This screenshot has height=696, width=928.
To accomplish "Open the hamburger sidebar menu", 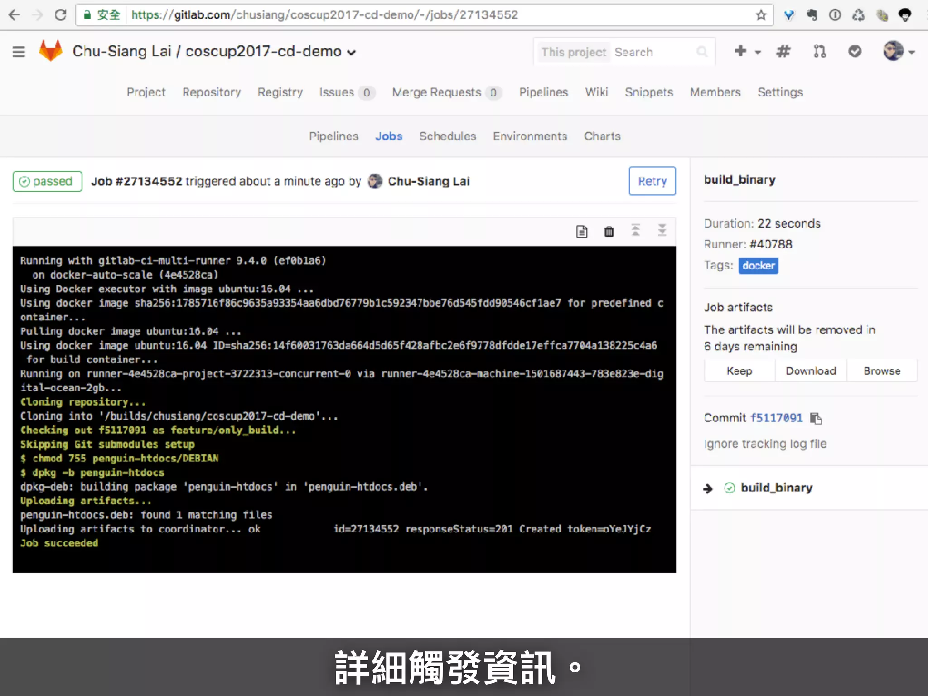I will pyautogui.click(x=19, y=52).
